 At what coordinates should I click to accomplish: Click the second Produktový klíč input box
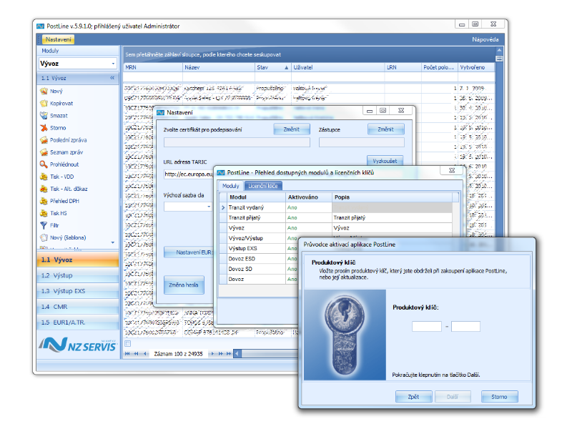pos(465,326)
